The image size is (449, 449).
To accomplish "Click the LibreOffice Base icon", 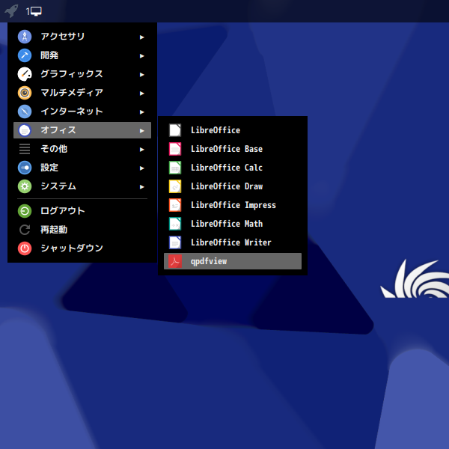I will [x=175, y=149].
